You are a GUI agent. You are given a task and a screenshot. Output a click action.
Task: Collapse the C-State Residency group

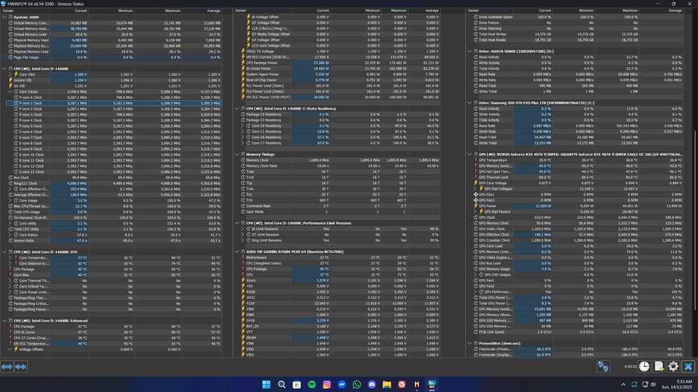pyautogui.click(x=237, y=109)
